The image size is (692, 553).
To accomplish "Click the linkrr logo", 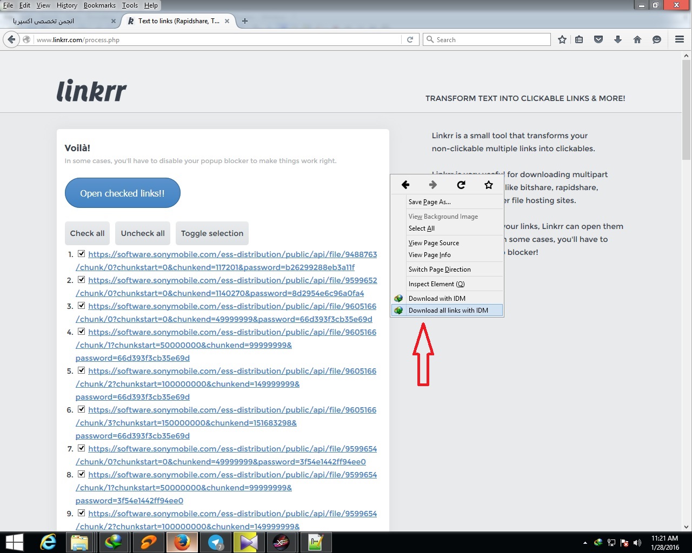I will pos(91,91).
